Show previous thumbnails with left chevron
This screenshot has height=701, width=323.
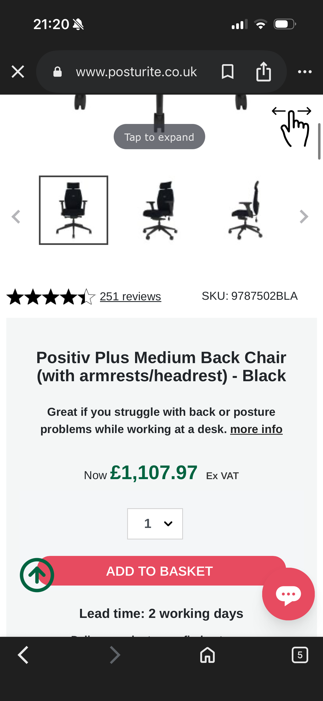pos(16,217)
